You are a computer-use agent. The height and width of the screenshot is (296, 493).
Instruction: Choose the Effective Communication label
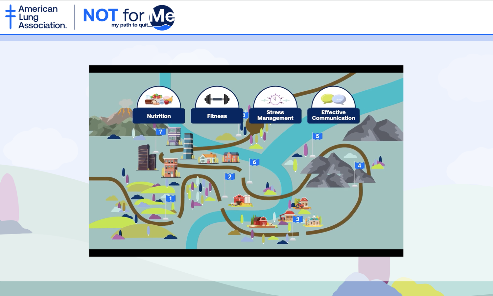[333, 115]
